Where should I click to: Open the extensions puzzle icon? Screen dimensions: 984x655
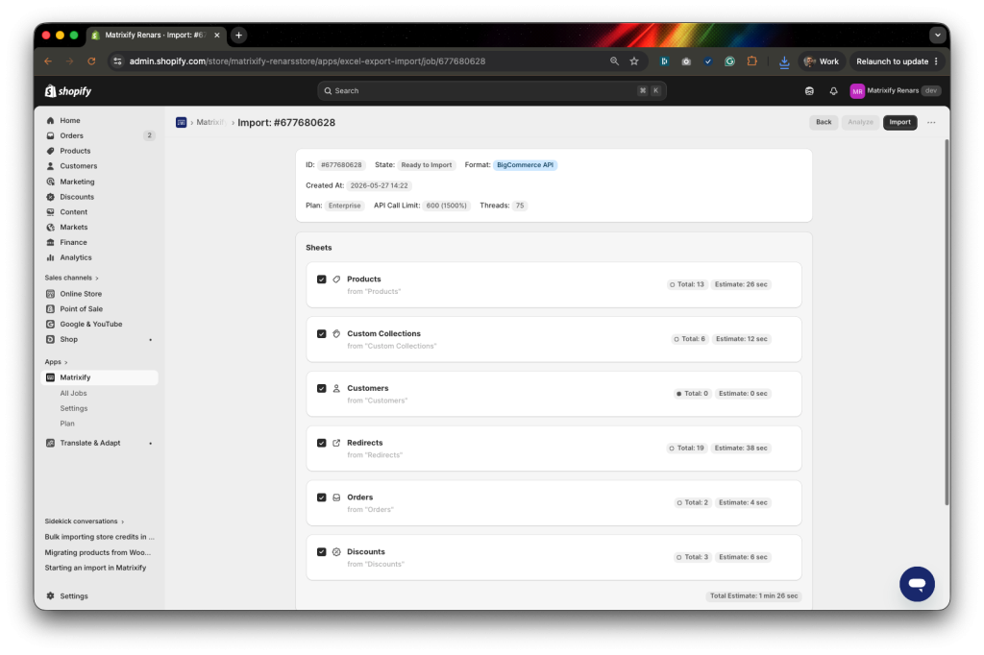click(x=751, y=61)
